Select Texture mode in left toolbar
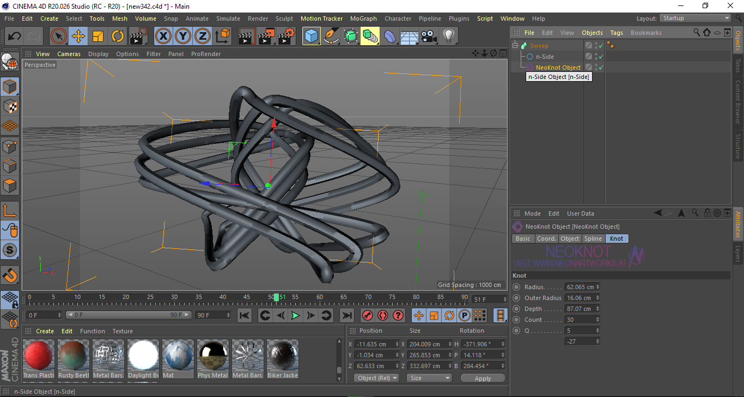 pyautogui.click(x=10, y=106)
